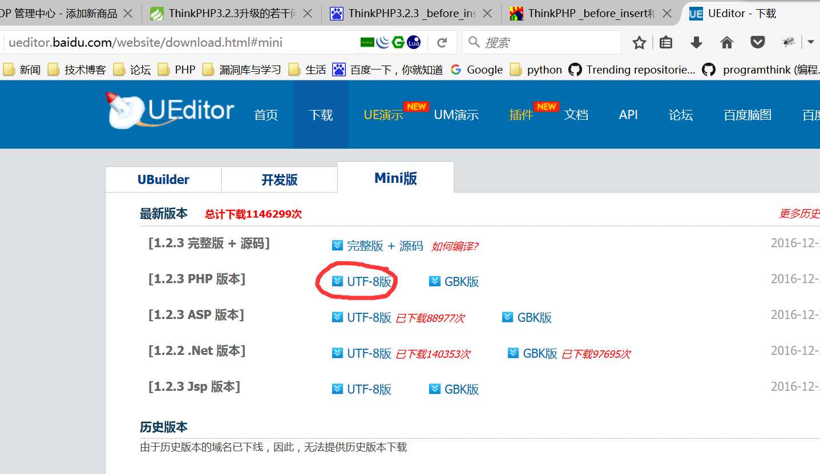Image resolution: width=820 pixels, height=474 pixels.
Task: Open the 漏洞库与学习 bookmark folder
Action: coord(241,70)
